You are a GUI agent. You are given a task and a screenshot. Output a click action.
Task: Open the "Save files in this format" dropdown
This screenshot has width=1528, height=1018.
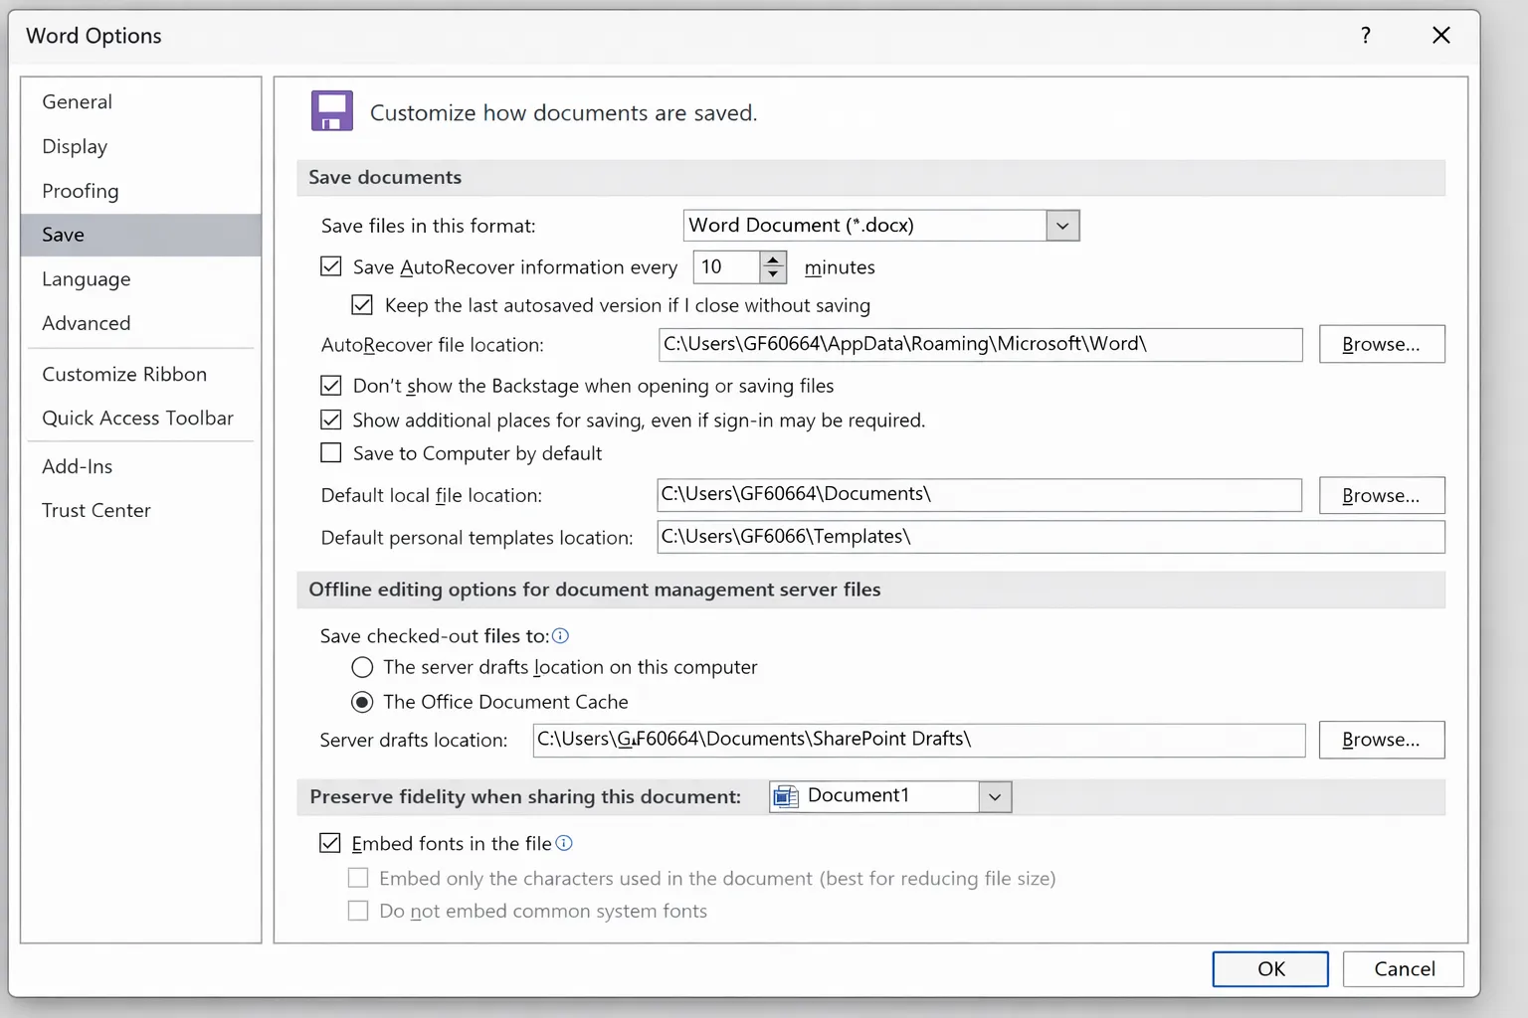(1062, 225)
